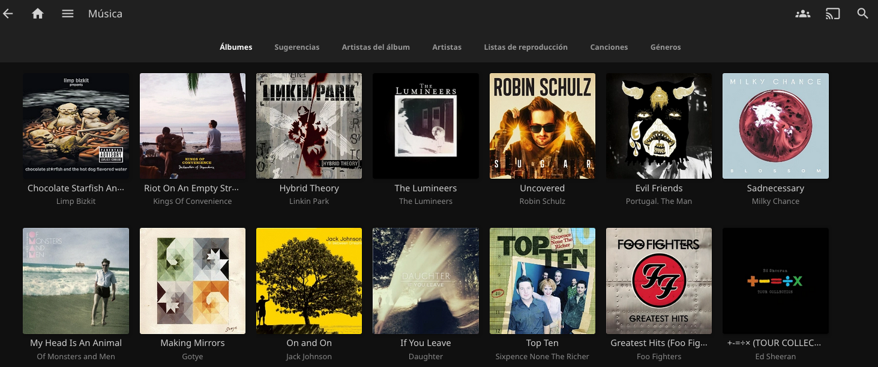Click the 'Top Ten' album title
Image resolution: width=878 pixels, height=367 pixels.
543,343
